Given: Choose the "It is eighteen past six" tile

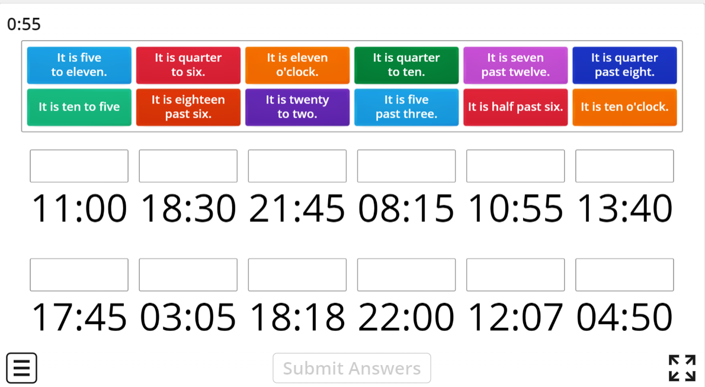Looking at the screenshot, I should [x=188, y=107].
